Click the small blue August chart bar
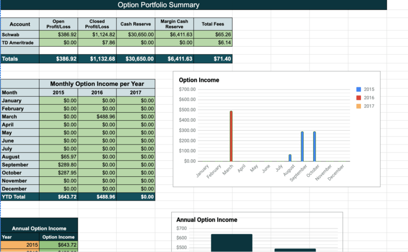408x252 pixels. [x=290, y=158]
